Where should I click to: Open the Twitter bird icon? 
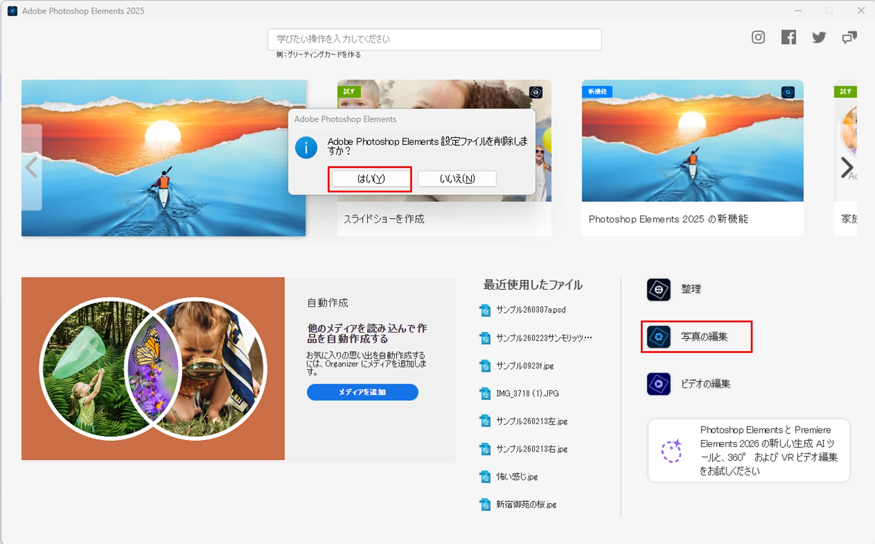click(819, 37)
